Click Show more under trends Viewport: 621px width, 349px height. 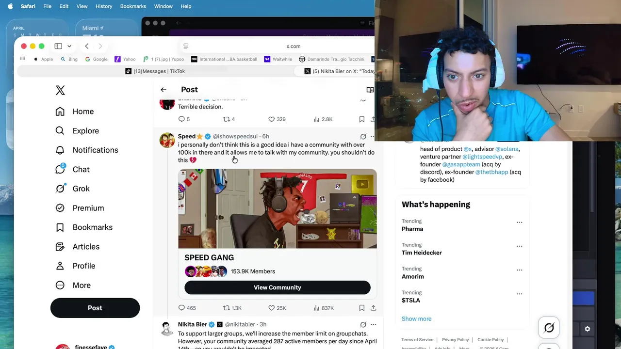(416, 319)
